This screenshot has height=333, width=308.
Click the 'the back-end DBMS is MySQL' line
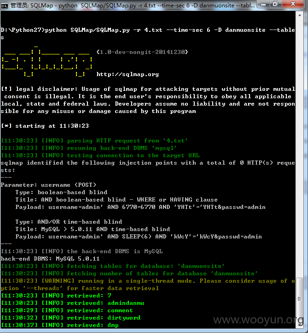click(82, 251)
